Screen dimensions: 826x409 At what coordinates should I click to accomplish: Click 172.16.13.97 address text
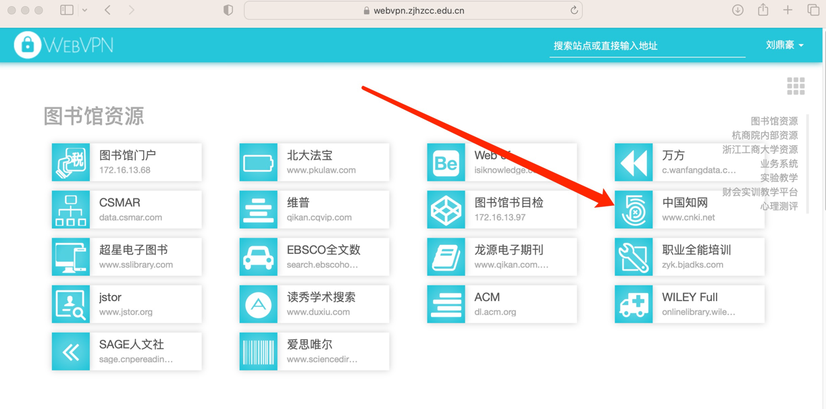coord(498,217)
